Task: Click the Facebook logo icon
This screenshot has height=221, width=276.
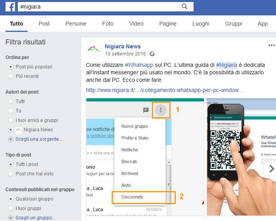Action: pos(10,7)
